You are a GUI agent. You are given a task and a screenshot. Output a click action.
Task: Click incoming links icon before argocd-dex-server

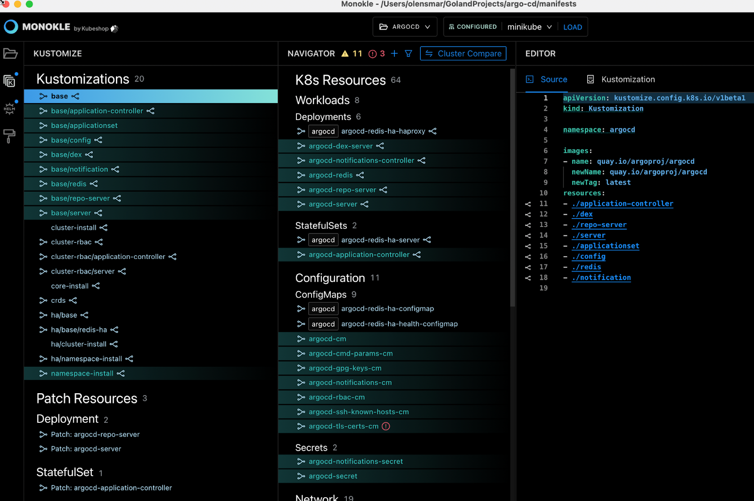tap(301, 146)
